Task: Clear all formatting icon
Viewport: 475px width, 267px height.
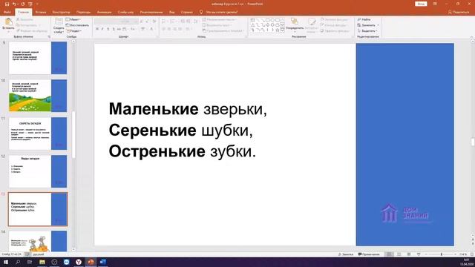Action: pyautogui.click(x=154, y=22)
